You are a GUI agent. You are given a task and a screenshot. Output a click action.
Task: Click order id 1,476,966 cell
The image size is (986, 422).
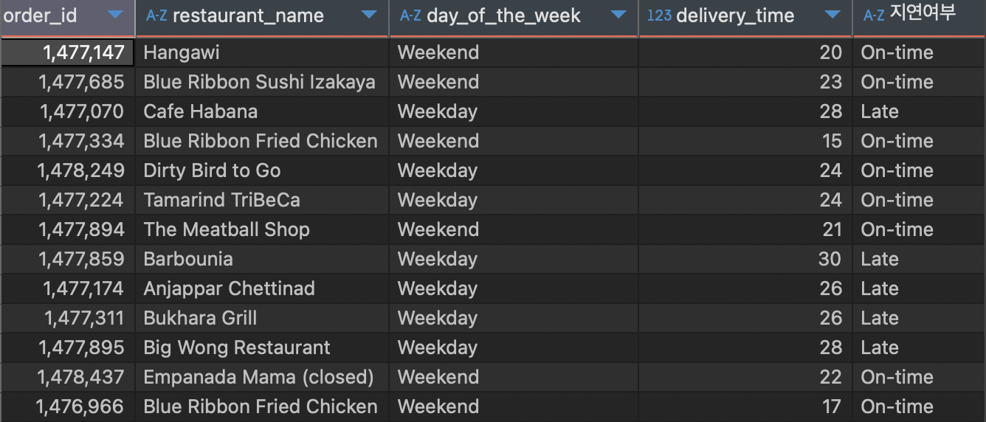tap(67, 407)
